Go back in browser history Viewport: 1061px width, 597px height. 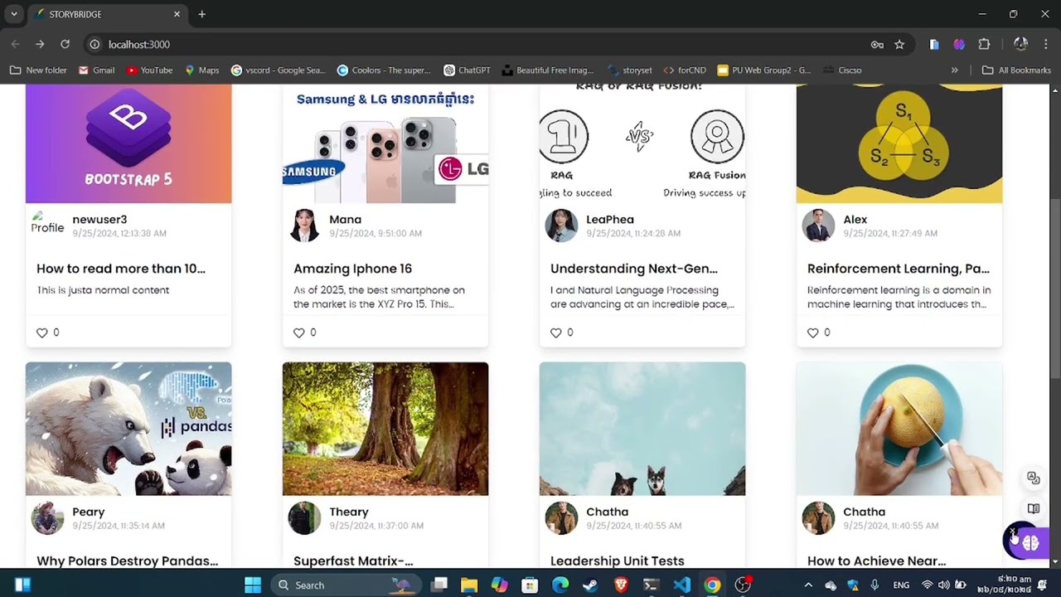pyautogui.click(x=15, y=44)
